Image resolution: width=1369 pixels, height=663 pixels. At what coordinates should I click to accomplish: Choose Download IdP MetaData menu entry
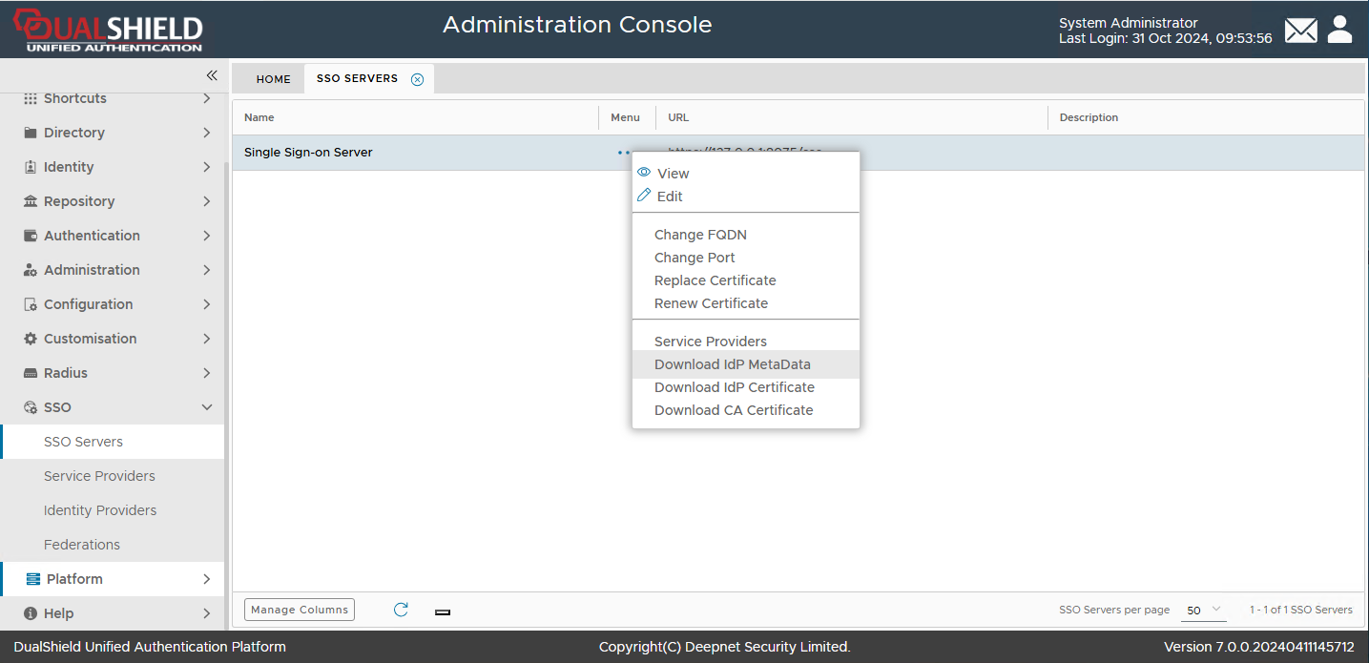[732, 364]
